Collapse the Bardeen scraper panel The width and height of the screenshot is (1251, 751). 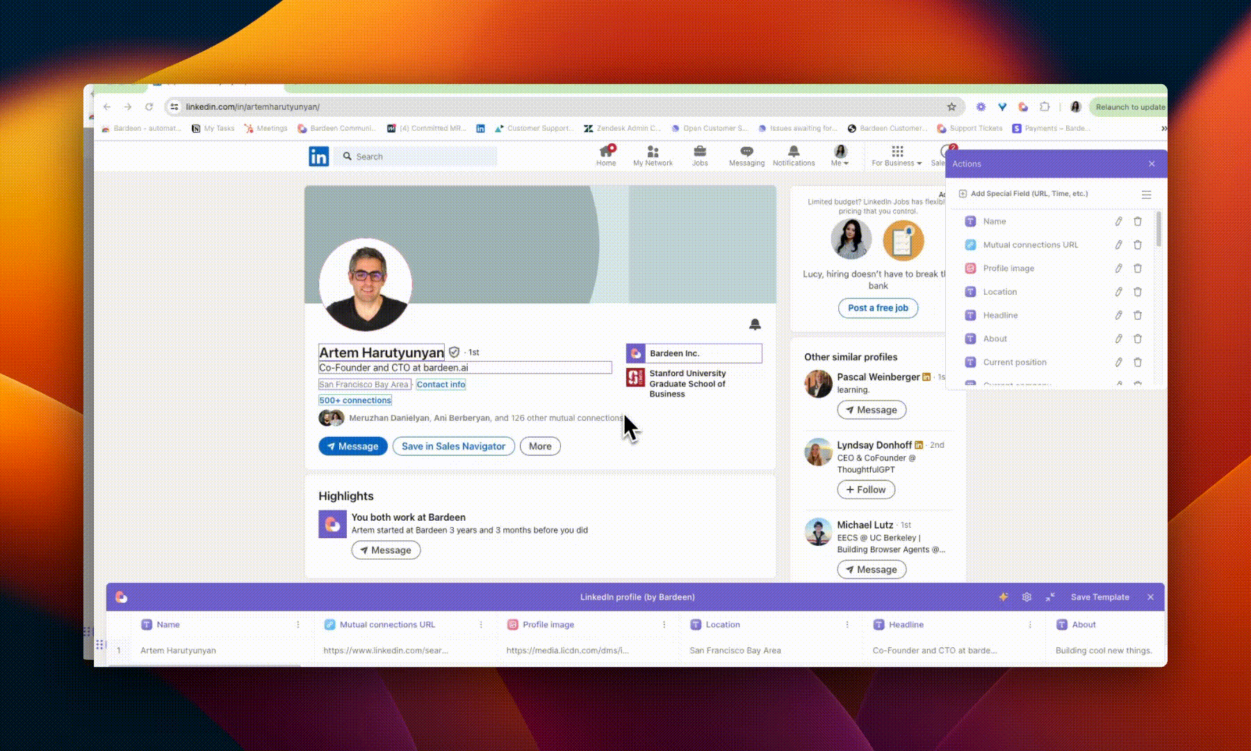[x=1050, y=597]
